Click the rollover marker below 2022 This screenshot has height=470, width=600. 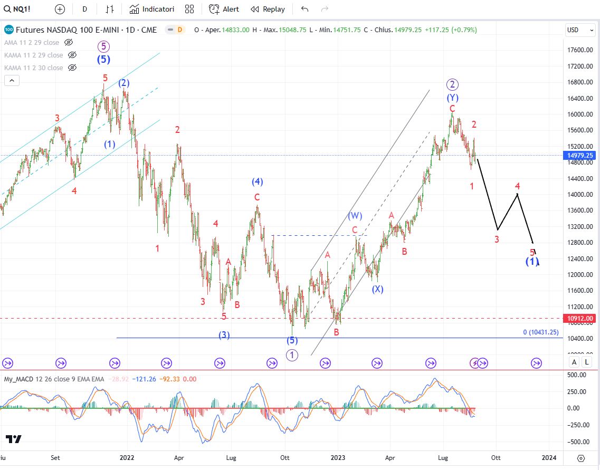(115, 363)
